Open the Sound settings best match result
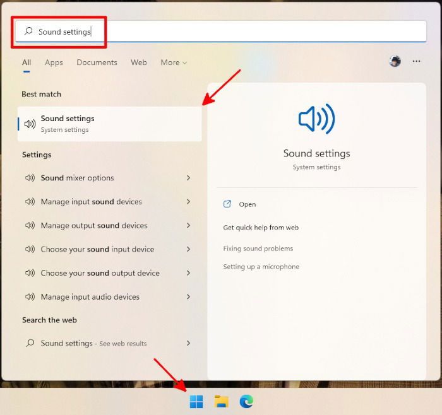Screen dimensions: 442x415 coord(109,124)
